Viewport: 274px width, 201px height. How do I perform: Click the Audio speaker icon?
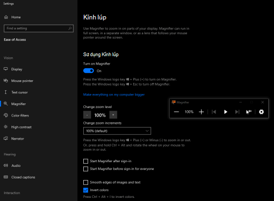point(6,165)
